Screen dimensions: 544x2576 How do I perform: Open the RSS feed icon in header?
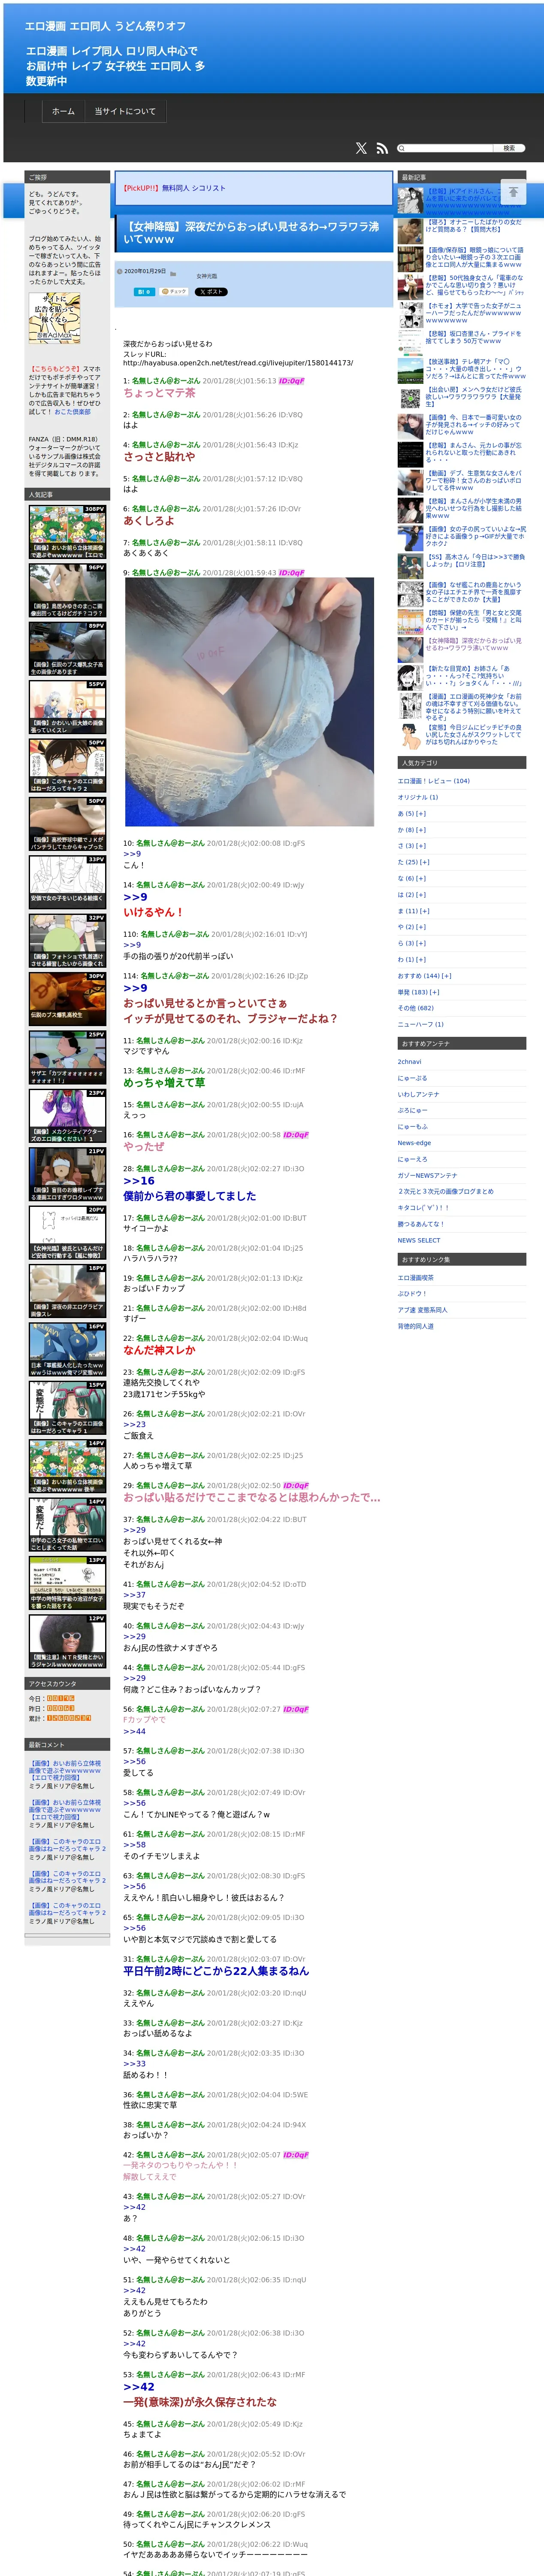tap(382, 148)
